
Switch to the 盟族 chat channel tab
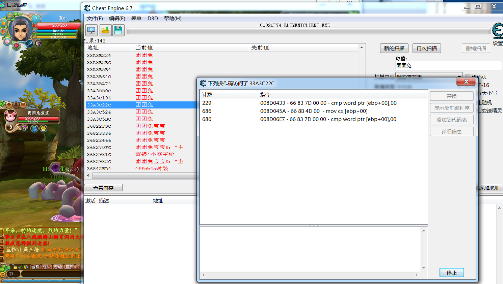[x=69, y=267]
